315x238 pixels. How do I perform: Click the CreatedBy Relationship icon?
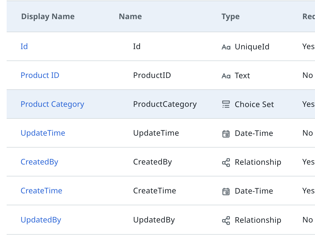point(226,162)
